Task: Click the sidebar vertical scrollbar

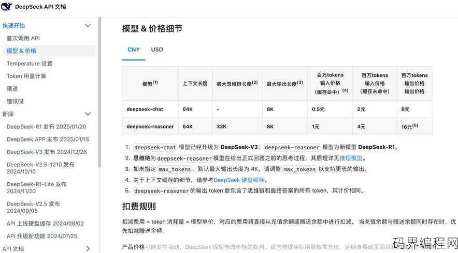Action: pos(99,92)
